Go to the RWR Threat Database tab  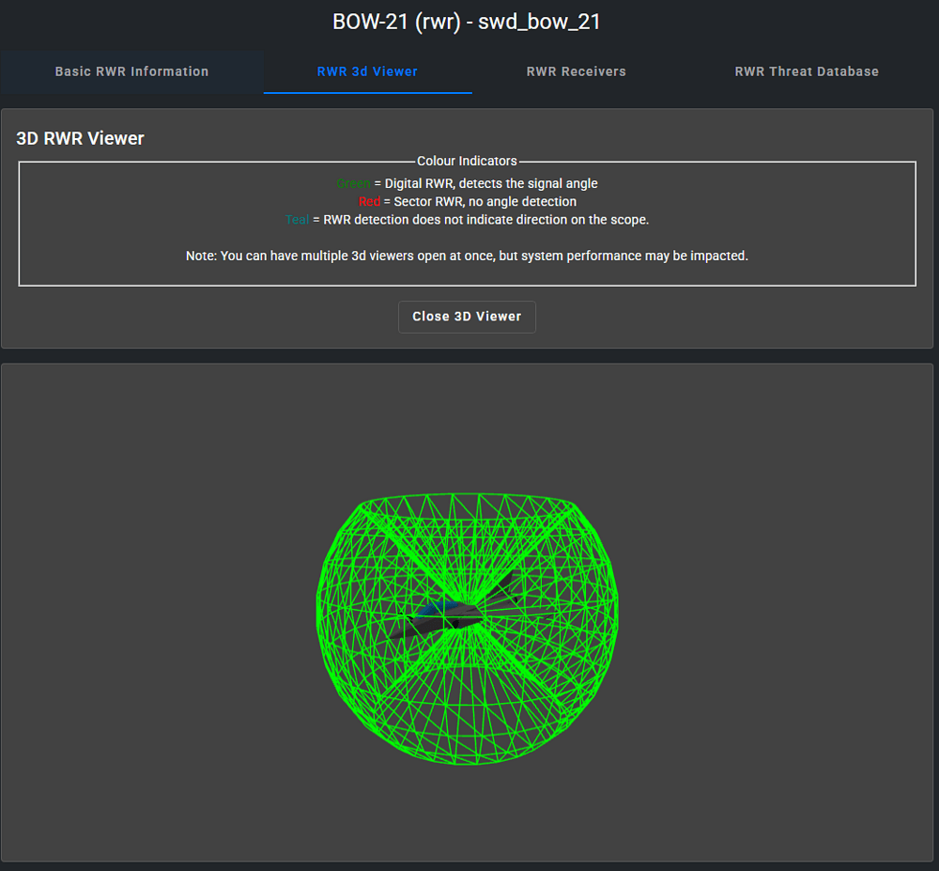(x=807, y=71)
